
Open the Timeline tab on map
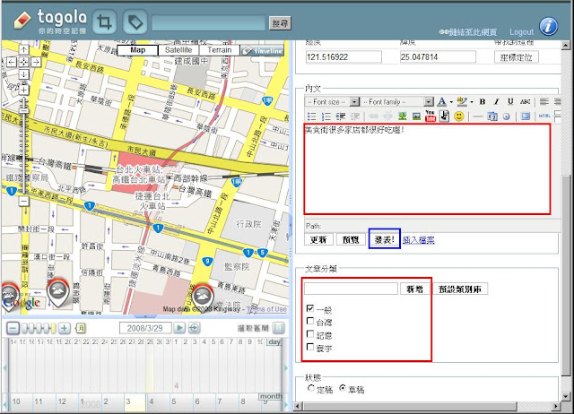pos(262,50)
